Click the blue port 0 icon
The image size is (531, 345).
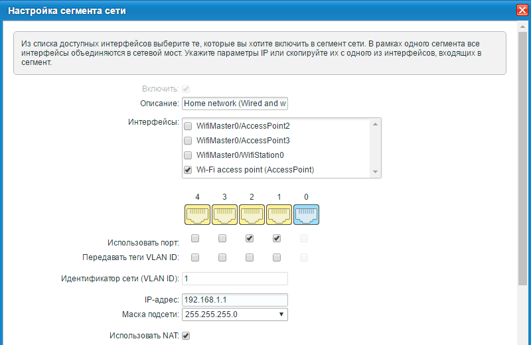(305, 215)
